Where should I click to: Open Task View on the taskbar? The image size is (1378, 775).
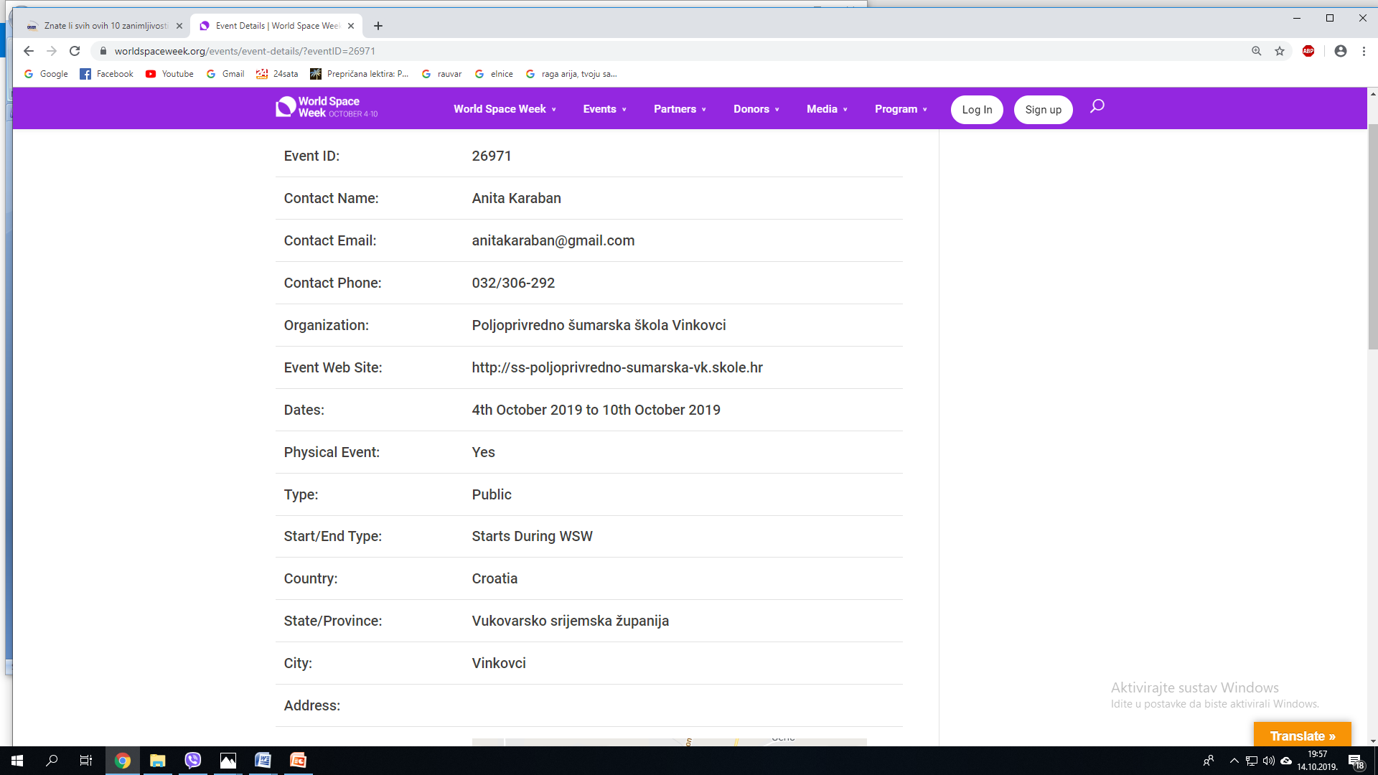tap(86, 761)
